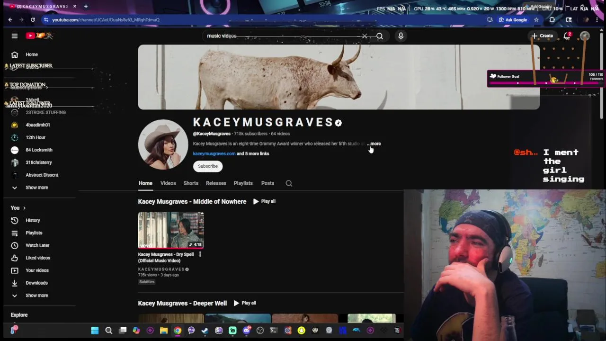The image size is (606, 341).
Task: Open the Create menu button
Action: click(542, 36)
